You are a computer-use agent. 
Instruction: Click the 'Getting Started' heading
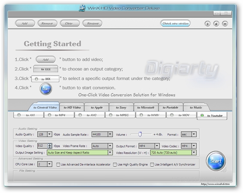52,44
